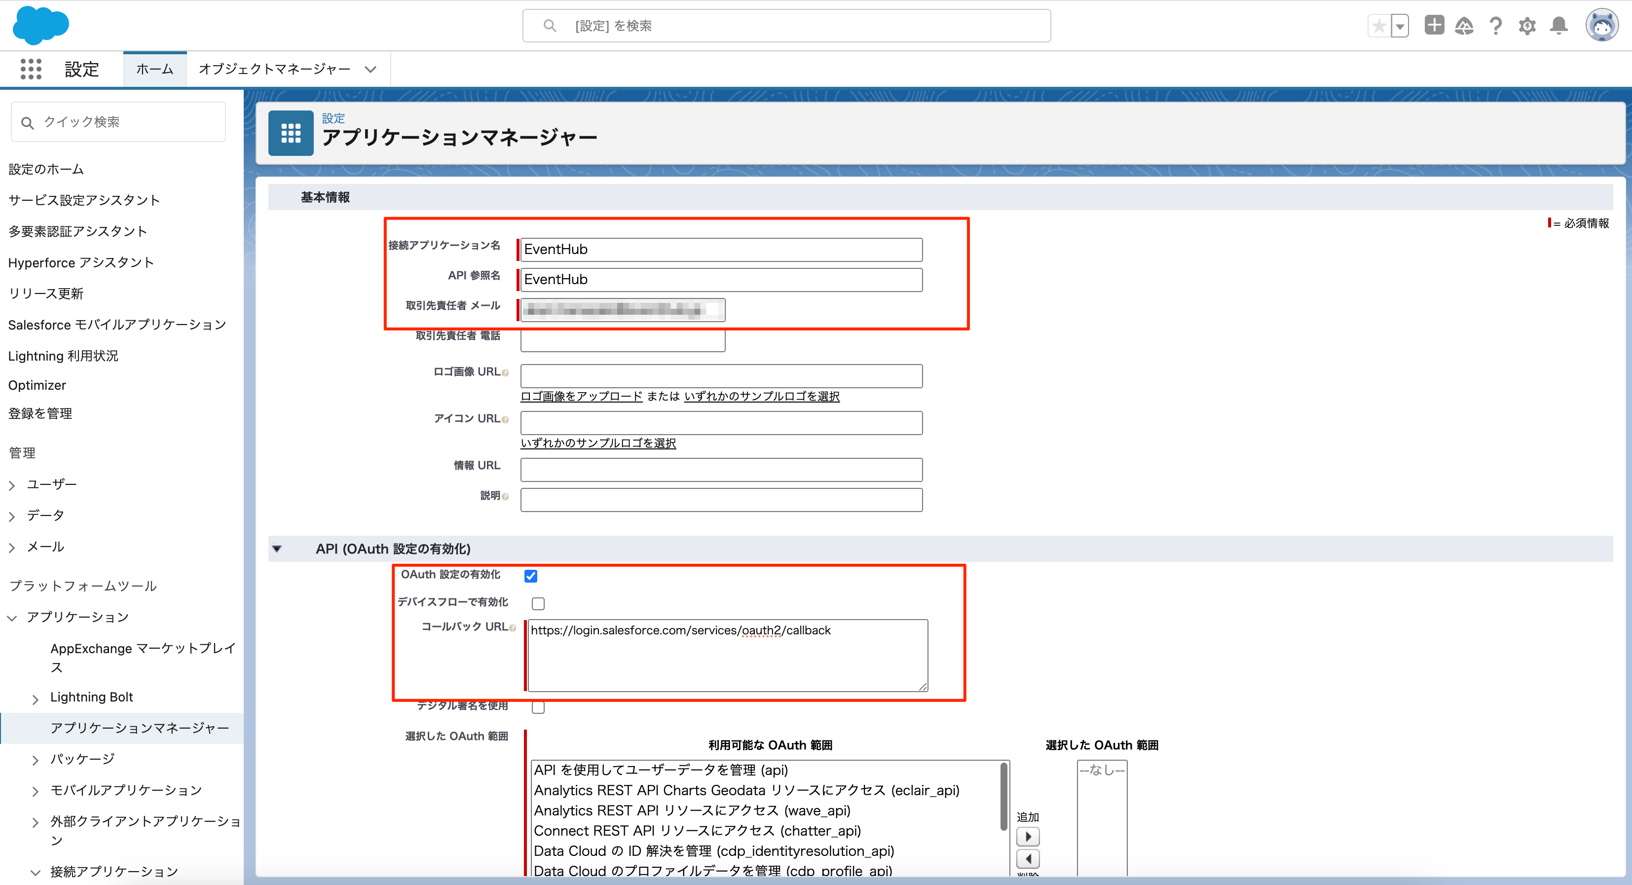
Task: Expand the 外部クライアントアプリケーション node
Action: tap(36, 822)
